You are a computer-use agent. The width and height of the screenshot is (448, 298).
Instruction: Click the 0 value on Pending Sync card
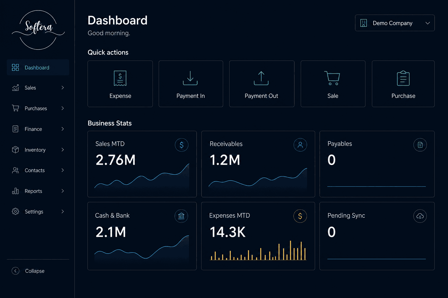[x=332, y=232]
